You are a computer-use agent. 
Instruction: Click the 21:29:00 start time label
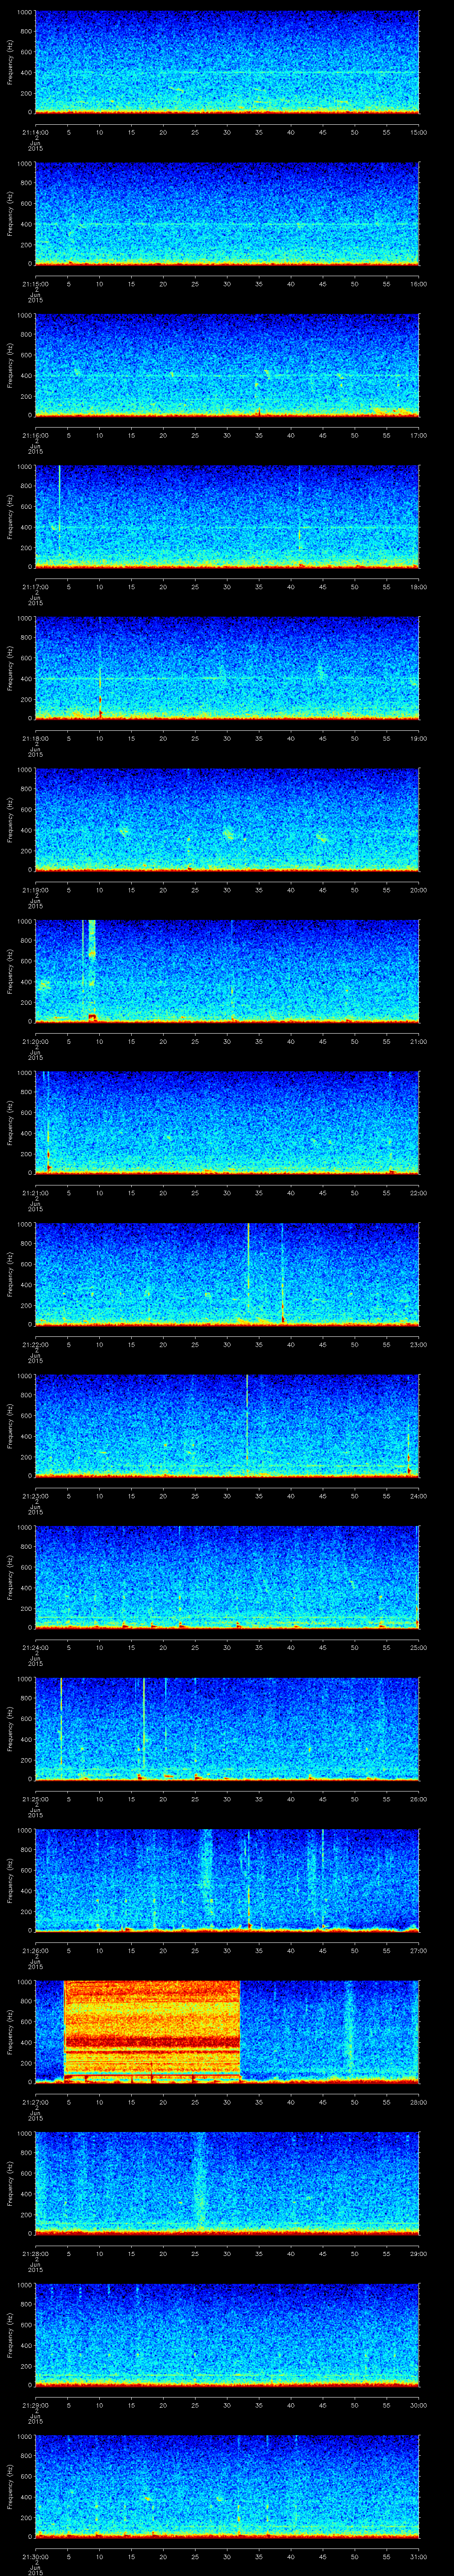[x=35, y=2405]
